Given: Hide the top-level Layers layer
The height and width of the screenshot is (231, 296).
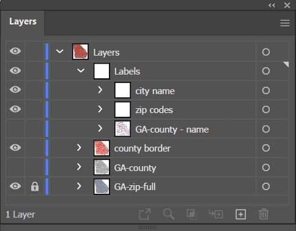Looking at the screenshot, I should coord(15,51).
